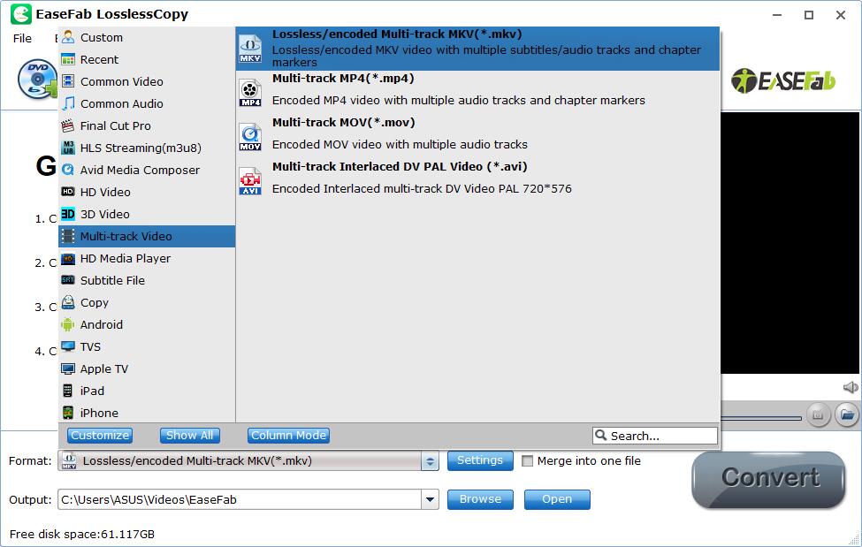Click the Multi-track Video filmstrip icon
Image resolution: width=862 pixels, height=547 pixels.
click(68, 236)
